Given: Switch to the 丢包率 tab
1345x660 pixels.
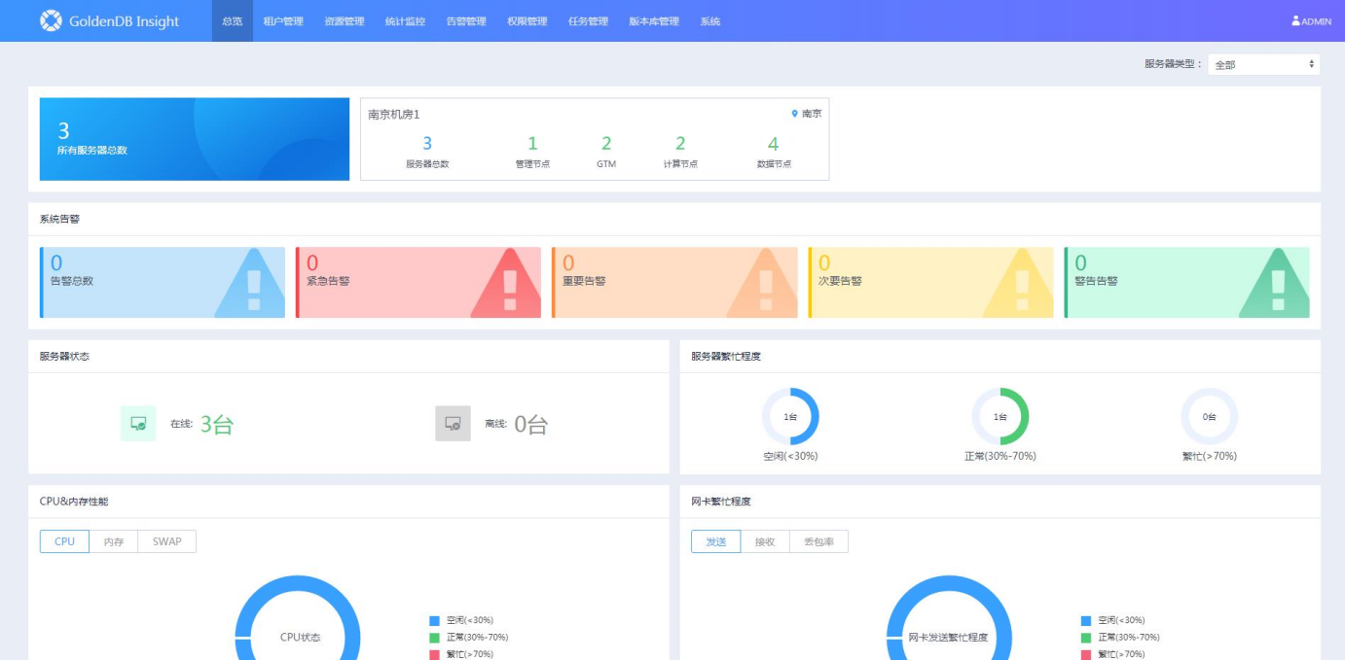Looking at the screenshot, I should 818,541.
